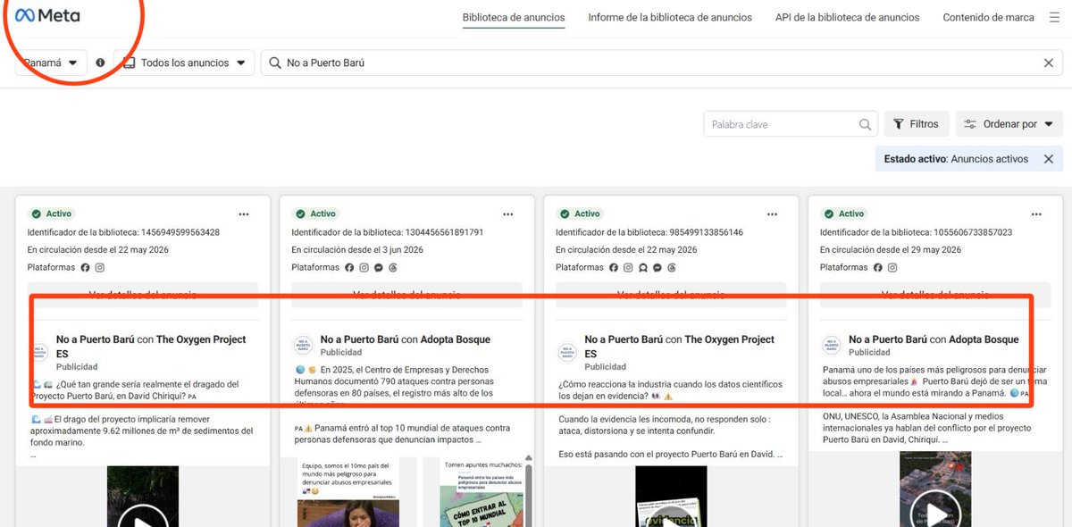Open three-dot menu on ad 1456949599563428
This screenshot has height=527, width=1072.
point(244,214)
